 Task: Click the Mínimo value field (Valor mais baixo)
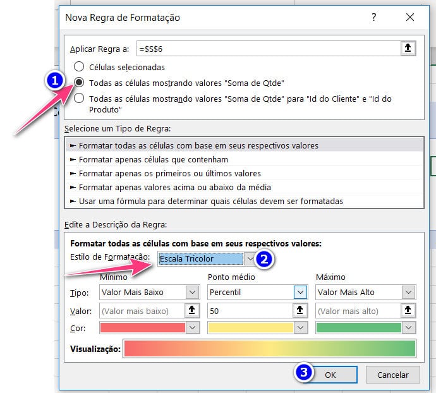pos(142,310)
